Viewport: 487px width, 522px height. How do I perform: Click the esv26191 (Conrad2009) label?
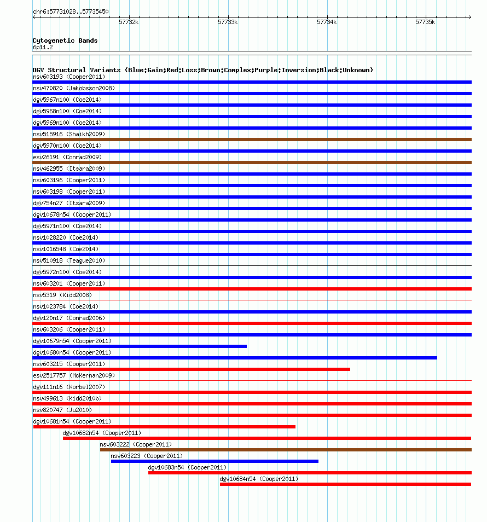tap(67, 157)
